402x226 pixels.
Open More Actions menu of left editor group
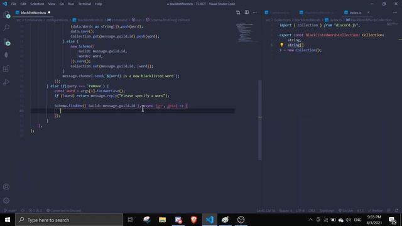coord(255,13)
